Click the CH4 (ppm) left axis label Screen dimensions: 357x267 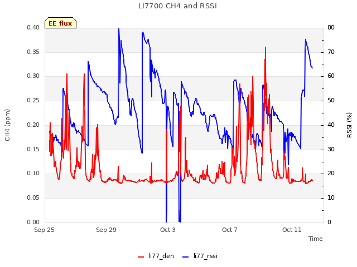7,125
